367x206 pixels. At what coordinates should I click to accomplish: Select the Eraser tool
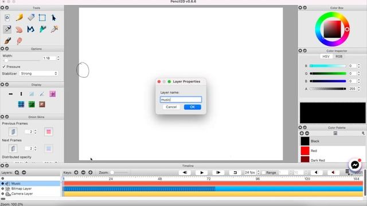coord(31,18)
